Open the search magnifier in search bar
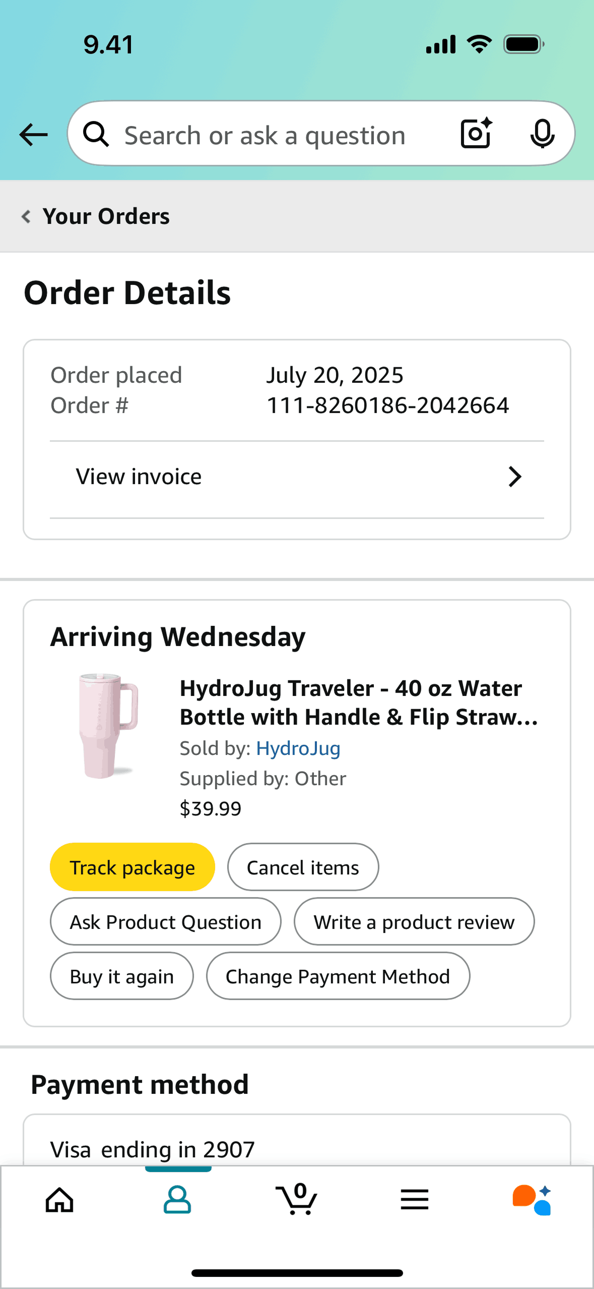Viewport: 594px width, 1289px height. point(96,134)
